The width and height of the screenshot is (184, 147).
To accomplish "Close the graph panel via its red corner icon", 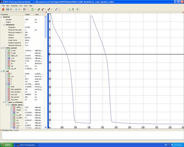I will 183,12.
